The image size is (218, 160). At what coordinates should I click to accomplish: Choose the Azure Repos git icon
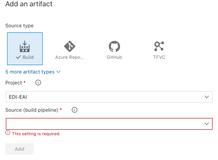point(69,46)
